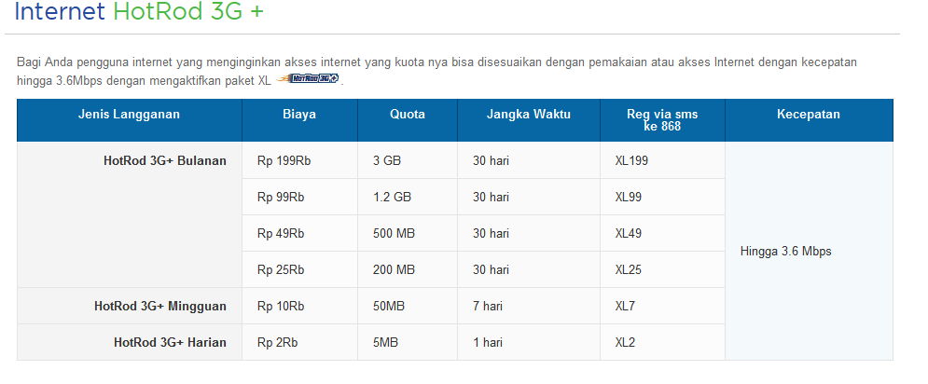Click the XL7 registration code
Viewport: 928px width, 384px height.
[625, 307]
